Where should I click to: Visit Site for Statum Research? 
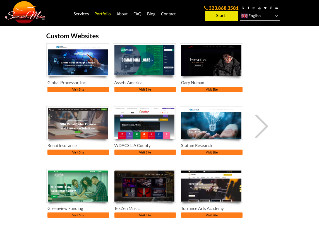click(212, 152)
